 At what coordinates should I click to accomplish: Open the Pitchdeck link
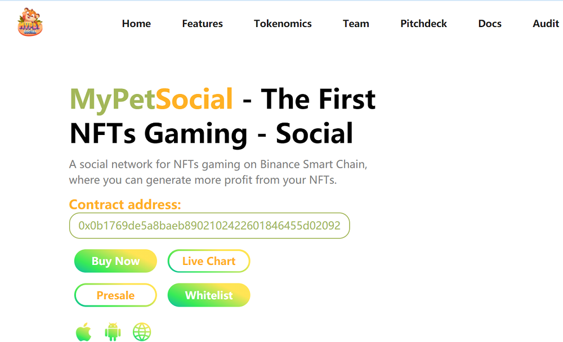[x=423, y=24]
